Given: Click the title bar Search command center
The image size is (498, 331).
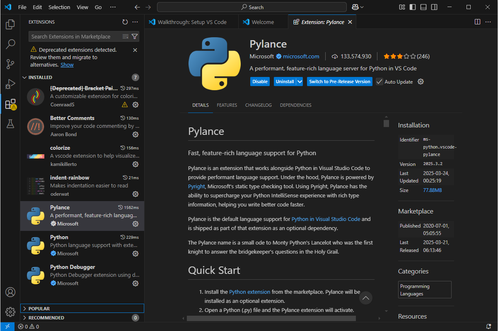Looking at the screenshot, I should point(252,7).
